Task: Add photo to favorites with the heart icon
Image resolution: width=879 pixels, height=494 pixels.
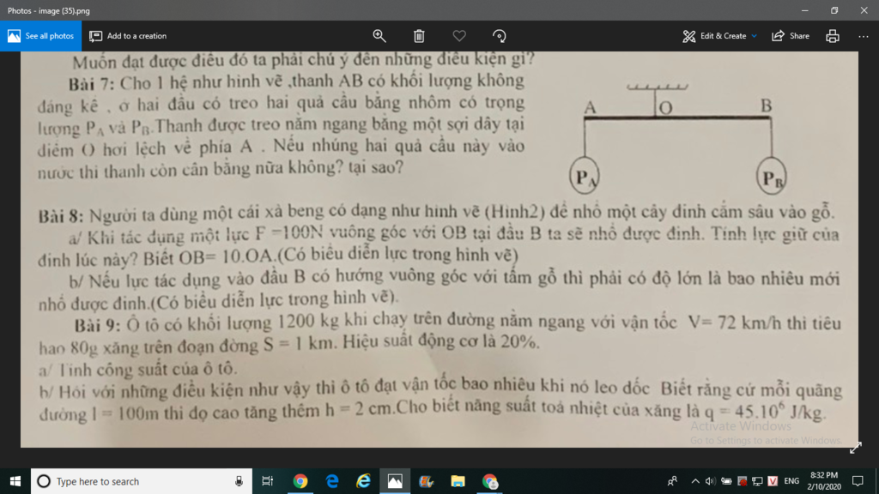Action: 459,36
